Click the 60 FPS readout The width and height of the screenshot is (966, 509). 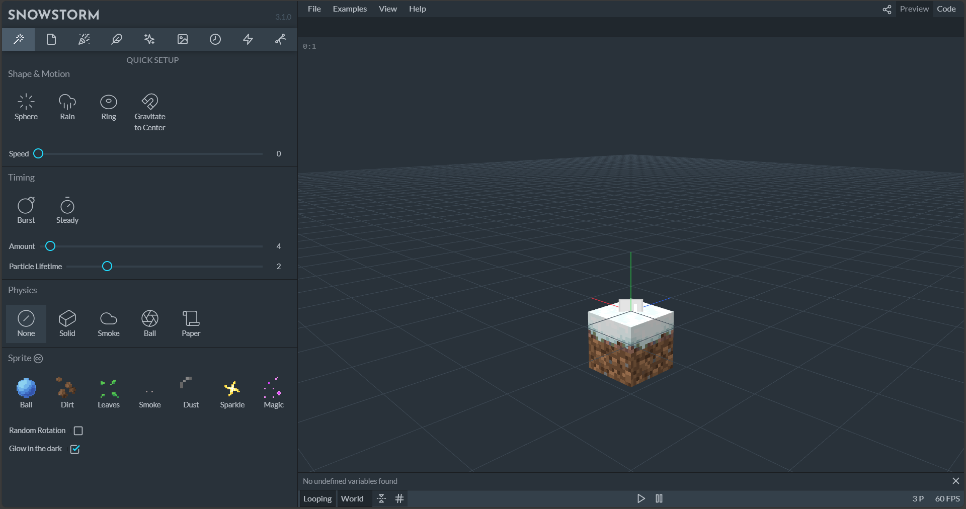click(947, 499)
